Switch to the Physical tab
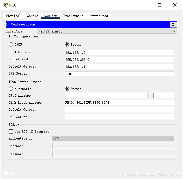Viewport: 183px width, 179px height. point(13,16)
